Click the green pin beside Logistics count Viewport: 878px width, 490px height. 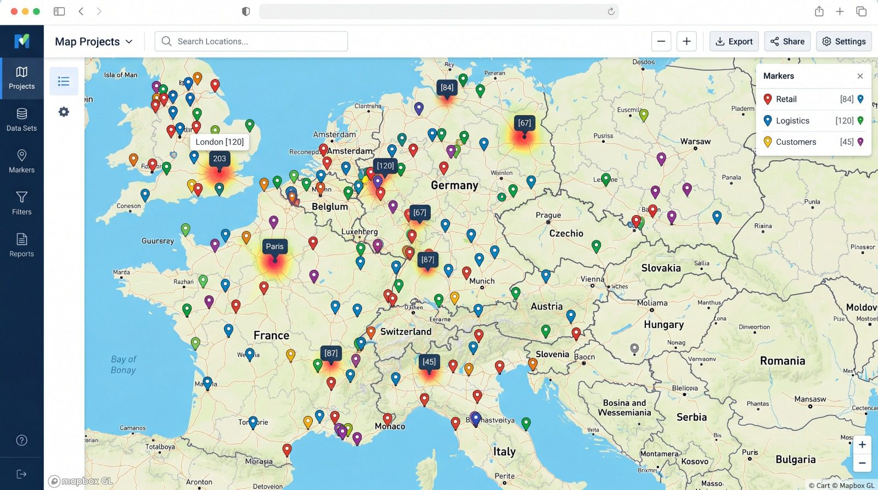point(860,121)
